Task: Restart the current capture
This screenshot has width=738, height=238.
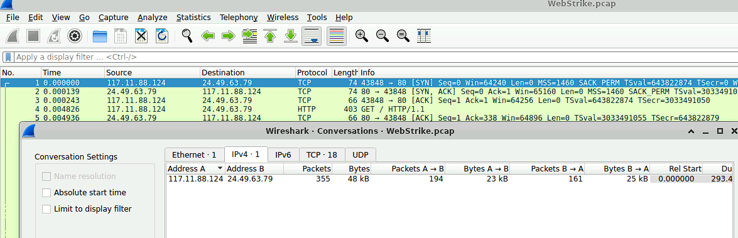Action: pyautogui.click(x=54, y=36)
